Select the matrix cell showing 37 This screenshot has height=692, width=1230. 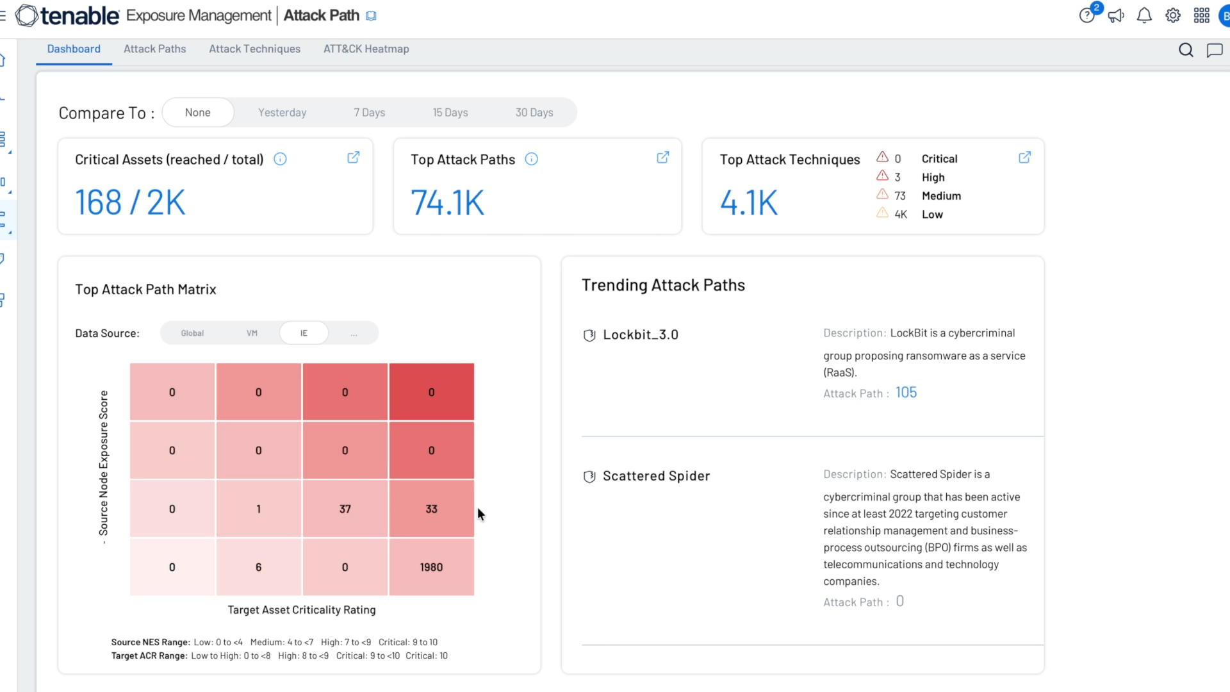click(345, 509)
